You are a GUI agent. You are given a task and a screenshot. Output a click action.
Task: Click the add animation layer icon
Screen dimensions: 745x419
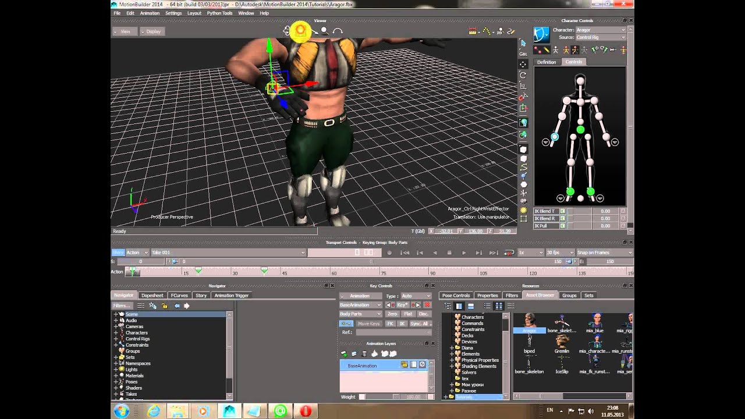click(344, 354)
